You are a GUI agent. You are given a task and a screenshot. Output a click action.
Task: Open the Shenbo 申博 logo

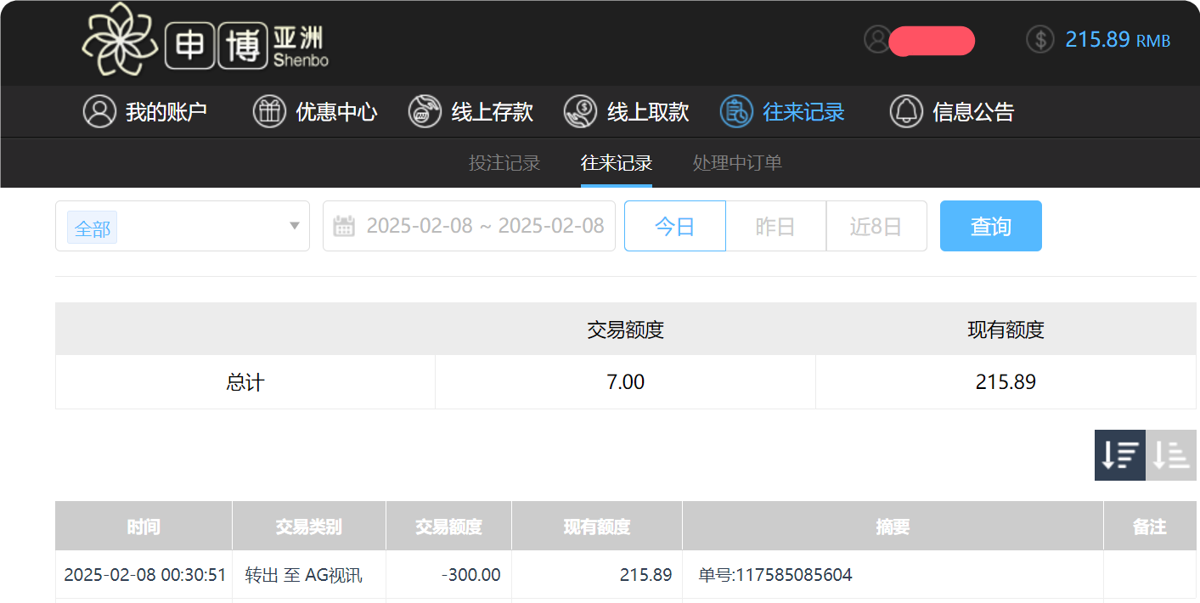(204, 41)
